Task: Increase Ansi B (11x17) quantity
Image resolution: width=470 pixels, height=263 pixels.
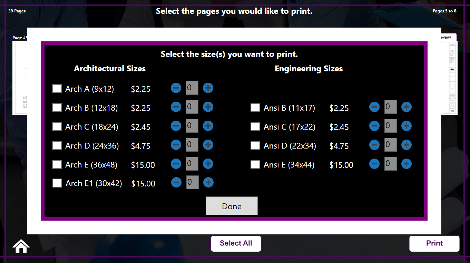Action: coord(406,107)
